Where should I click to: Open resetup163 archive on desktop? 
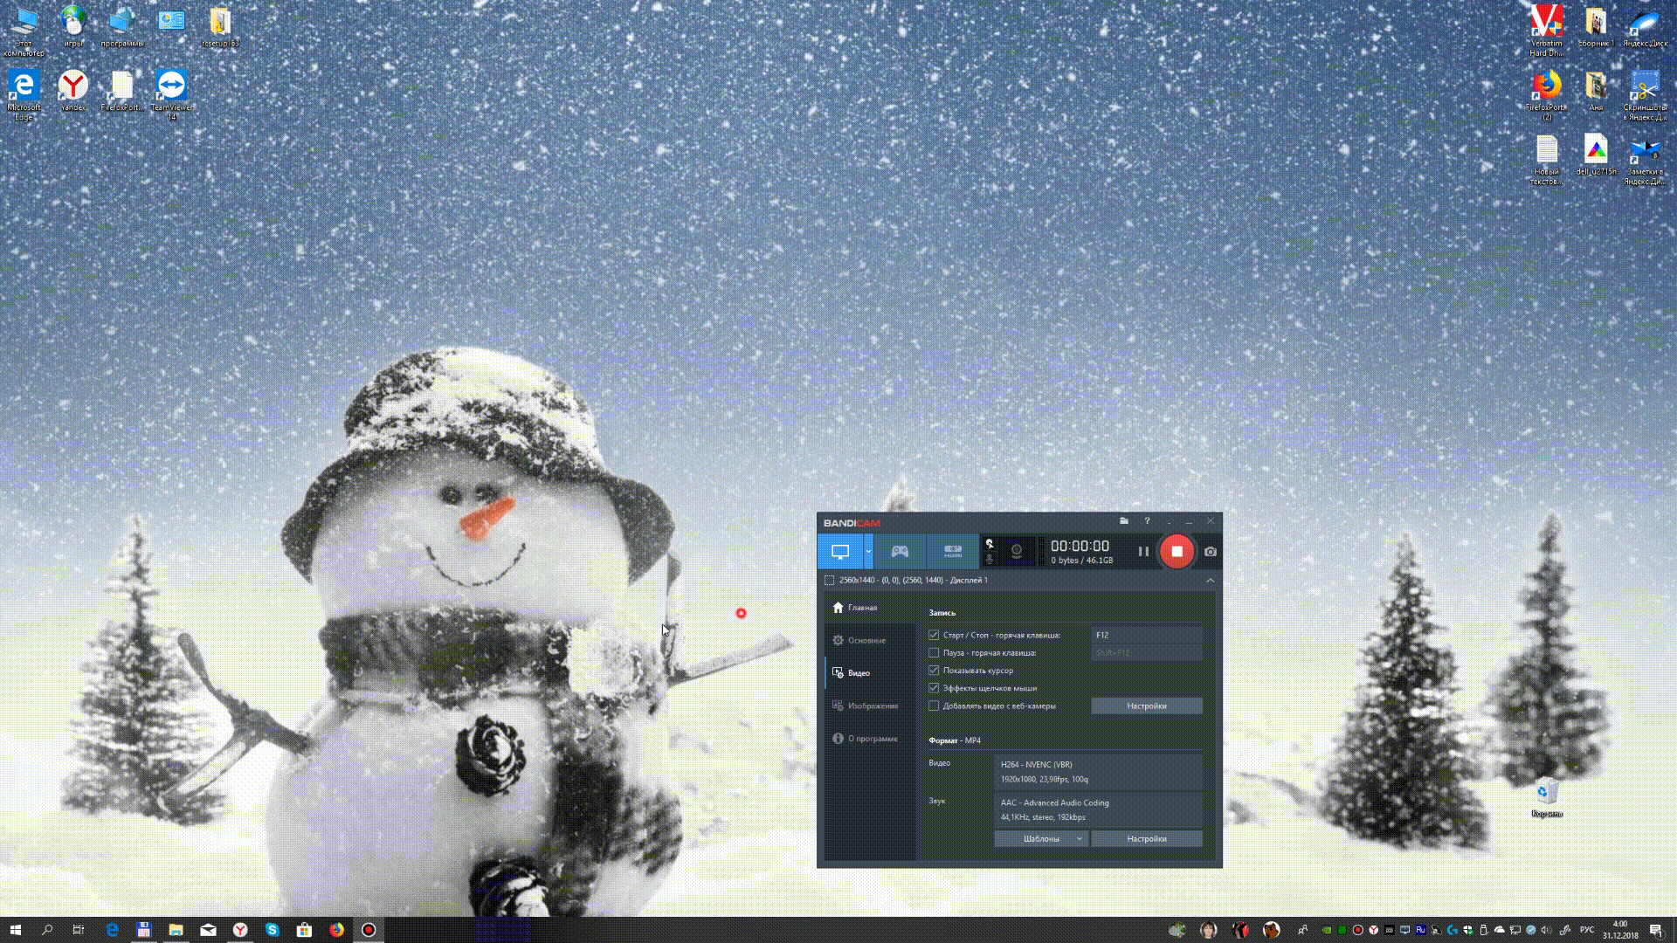[x=220, y=26]
